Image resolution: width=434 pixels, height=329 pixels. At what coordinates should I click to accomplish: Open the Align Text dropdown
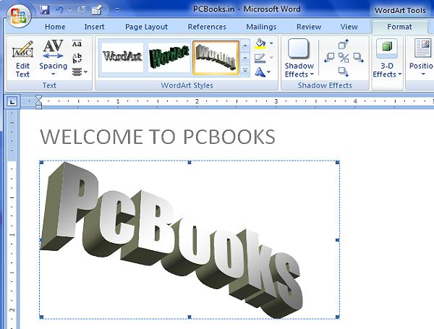pos(80,72)
